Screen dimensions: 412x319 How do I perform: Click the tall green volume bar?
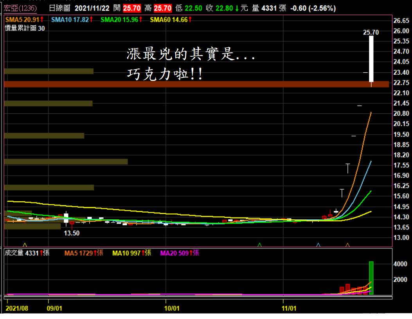(371, 278)
